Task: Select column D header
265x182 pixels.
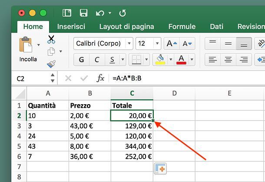Action: (174, 93)
